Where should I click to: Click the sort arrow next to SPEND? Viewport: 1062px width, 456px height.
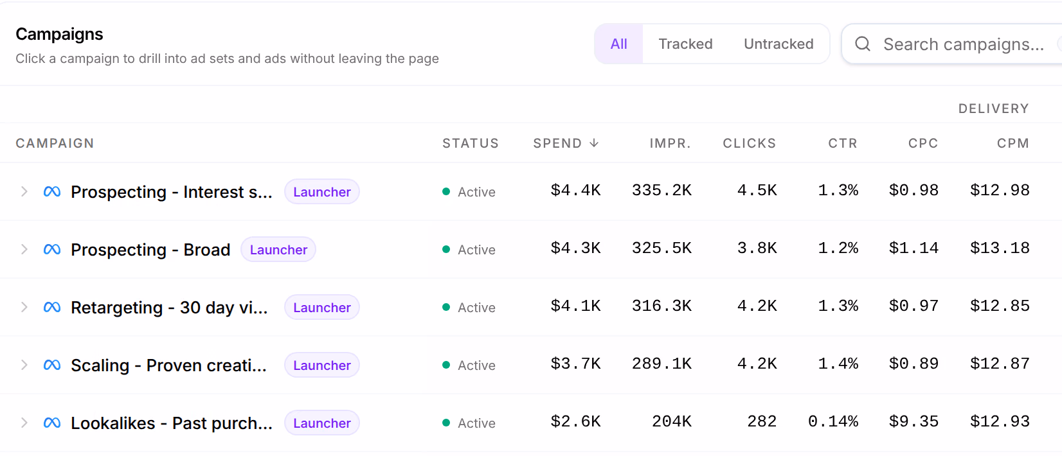click(x=594, y=143)
